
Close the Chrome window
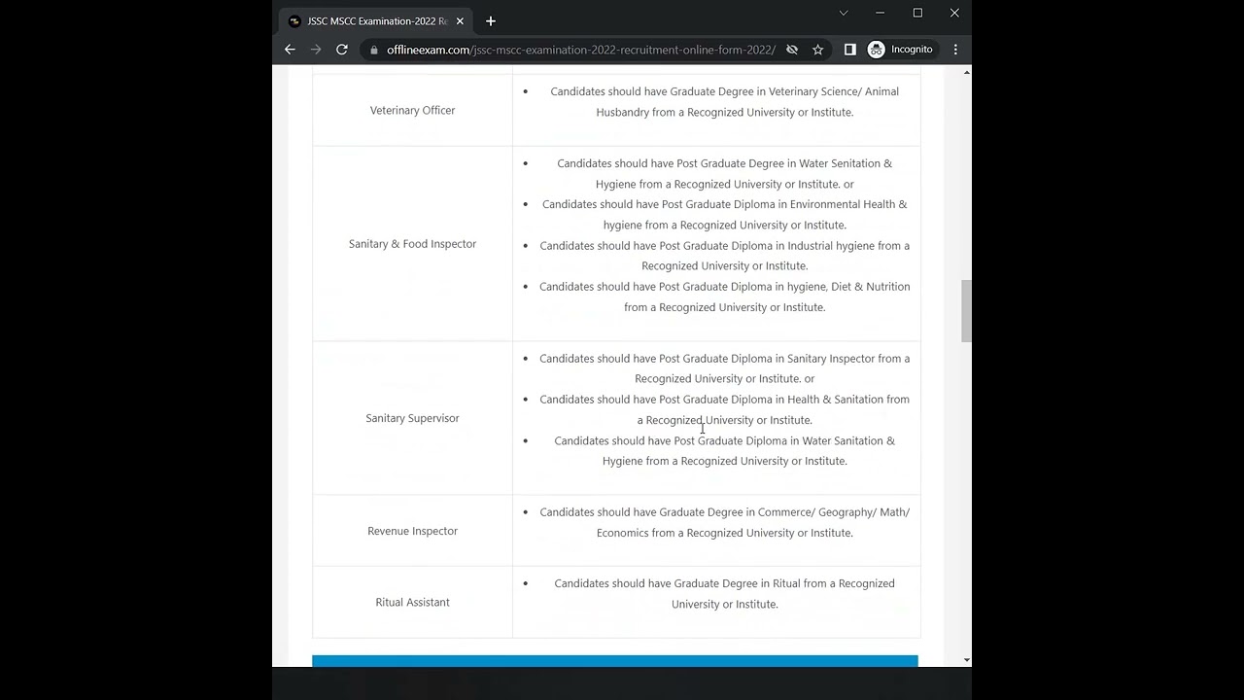point(954,13)
